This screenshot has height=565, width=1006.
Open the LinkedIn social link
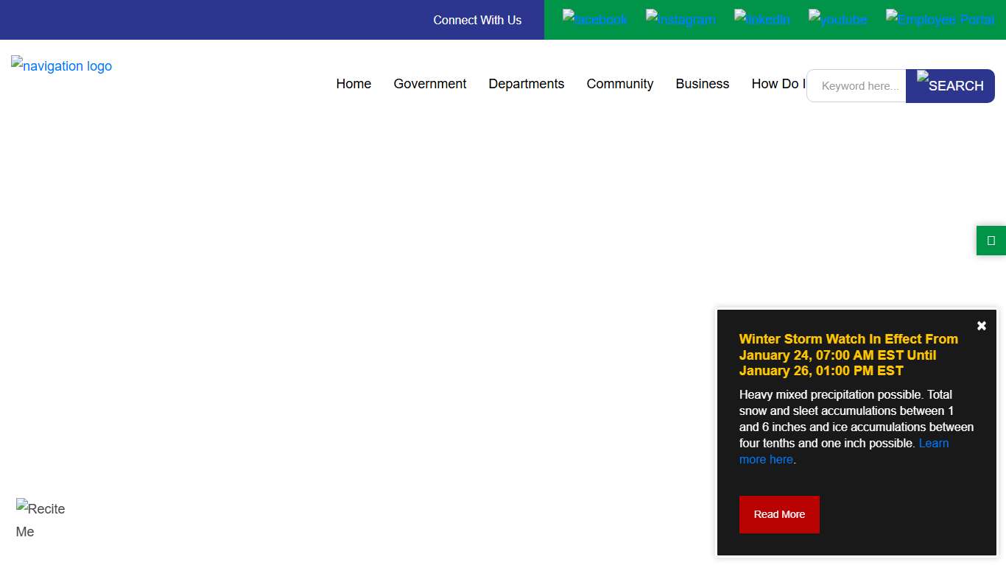pos(761,19)
